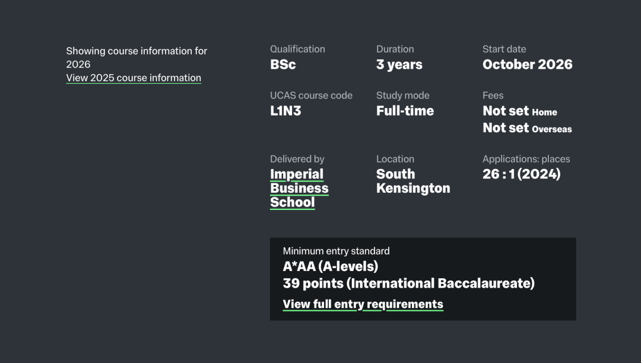Click the Minimum entry standard heading

(x=336, y=251)
